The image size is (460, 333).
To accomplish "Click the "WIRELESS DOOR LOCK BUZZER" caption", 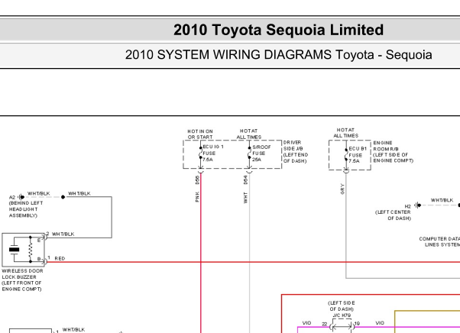I will 22,273.
